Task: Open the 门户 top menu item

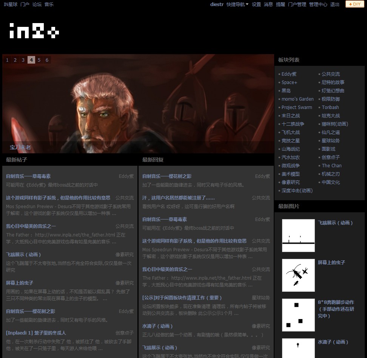Action: tap(25, 4)
